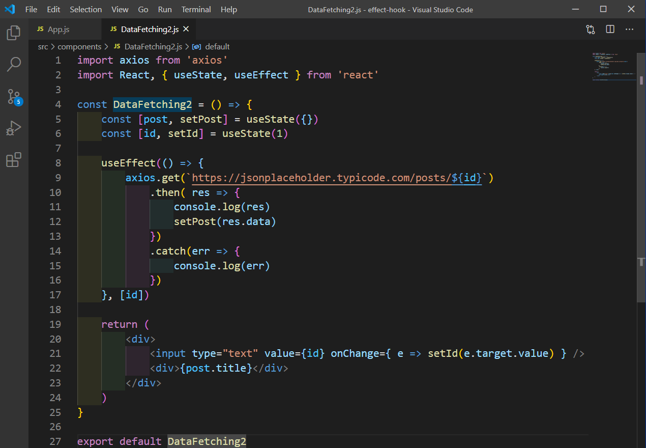Click line number 19 in gutter
This screenshot has height=448, width=646.
55,324
